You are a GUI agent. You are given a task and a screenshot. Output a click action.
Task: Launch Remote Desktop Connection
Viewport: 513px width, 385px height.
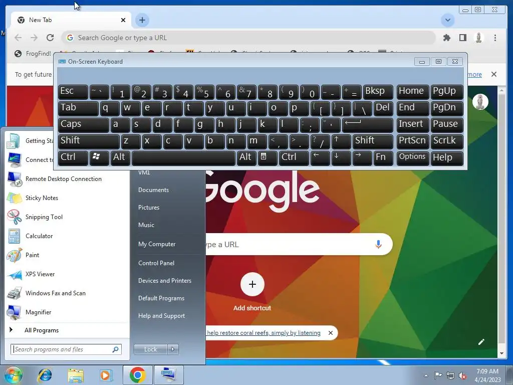[64, 179]
